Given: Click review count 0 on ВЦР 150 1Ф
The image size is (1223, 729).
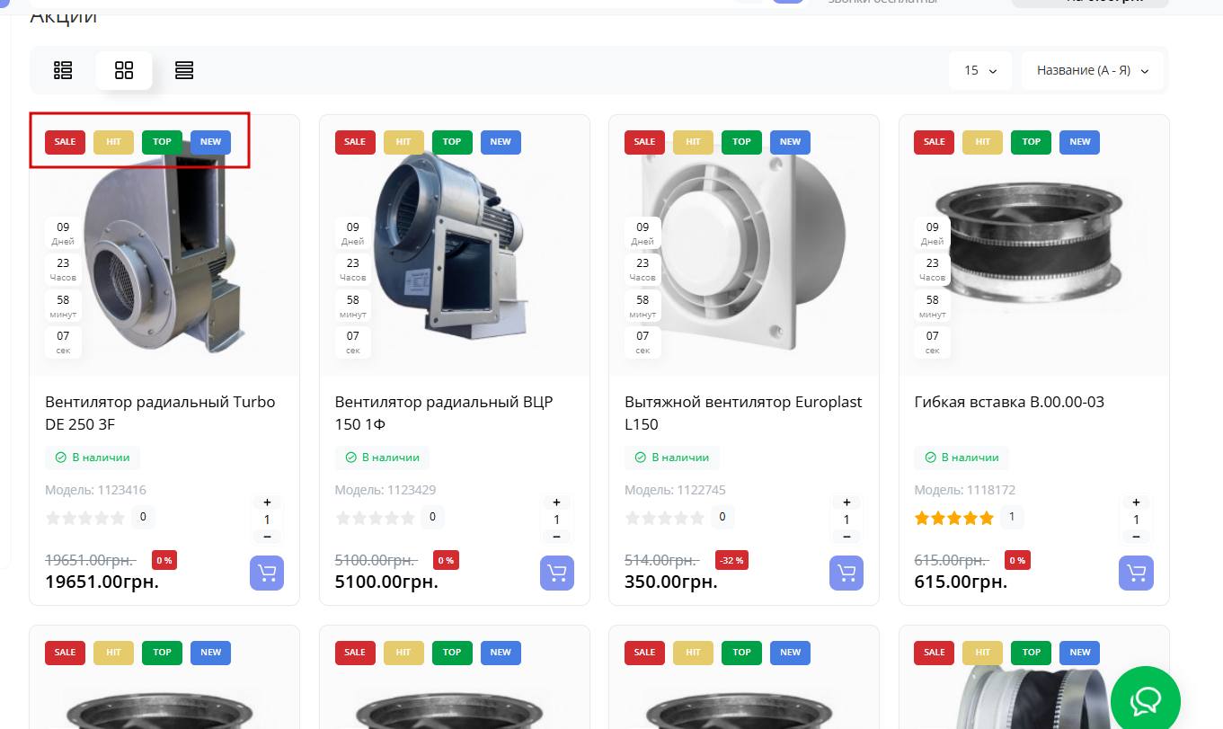Looking at the screenshot, I should pos(433,517).
